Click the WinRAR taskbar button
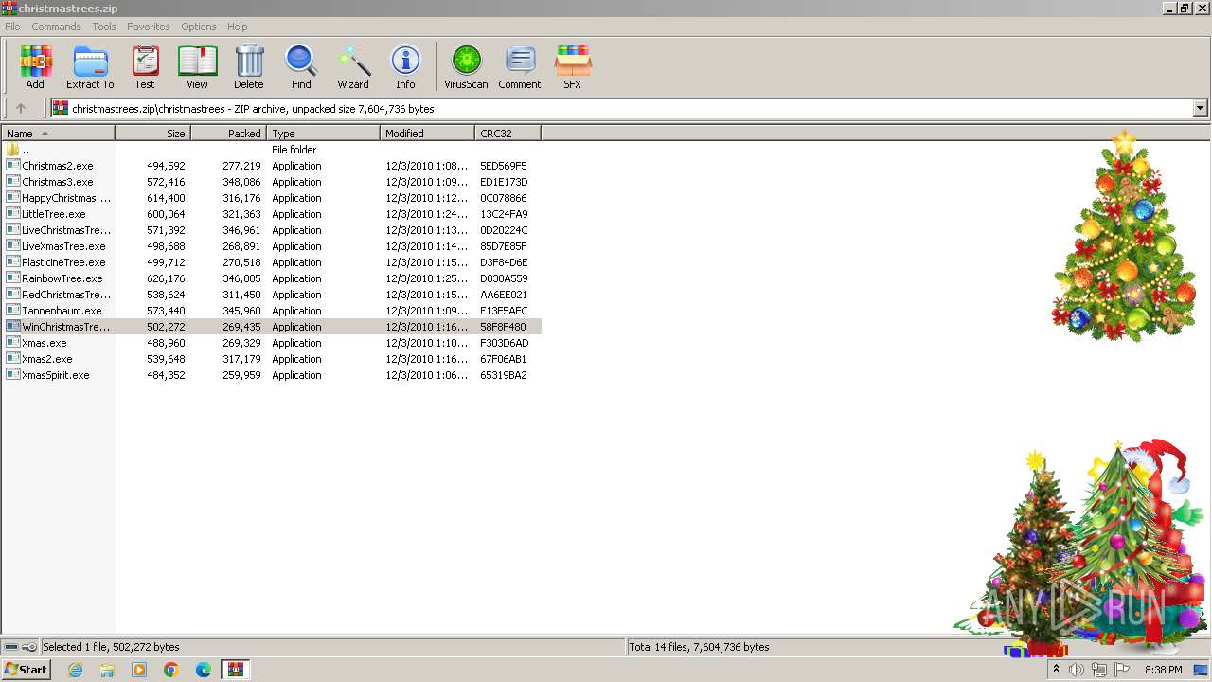 point(236,670)
